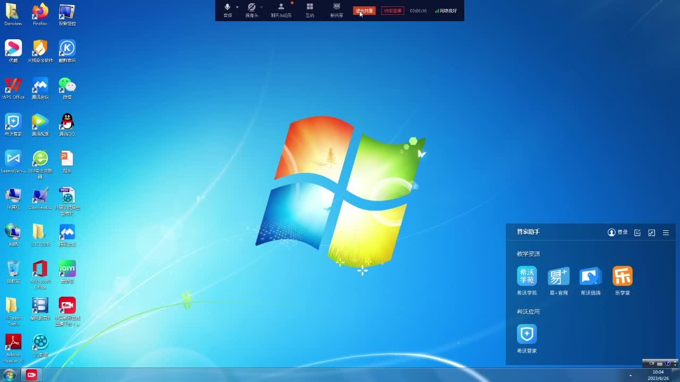This screenshot has height=382, width=680.
Task: Click the red 退出共享 button
Action: pos(364,11)
